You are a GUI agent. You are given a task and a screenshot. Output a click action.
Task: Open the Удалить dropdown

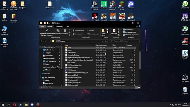[91, 30]
